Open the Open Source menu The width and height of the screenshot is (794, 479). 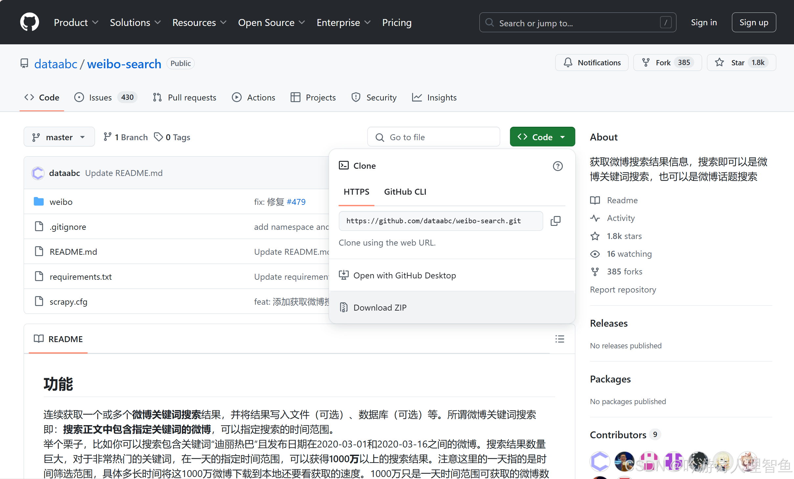271,22
